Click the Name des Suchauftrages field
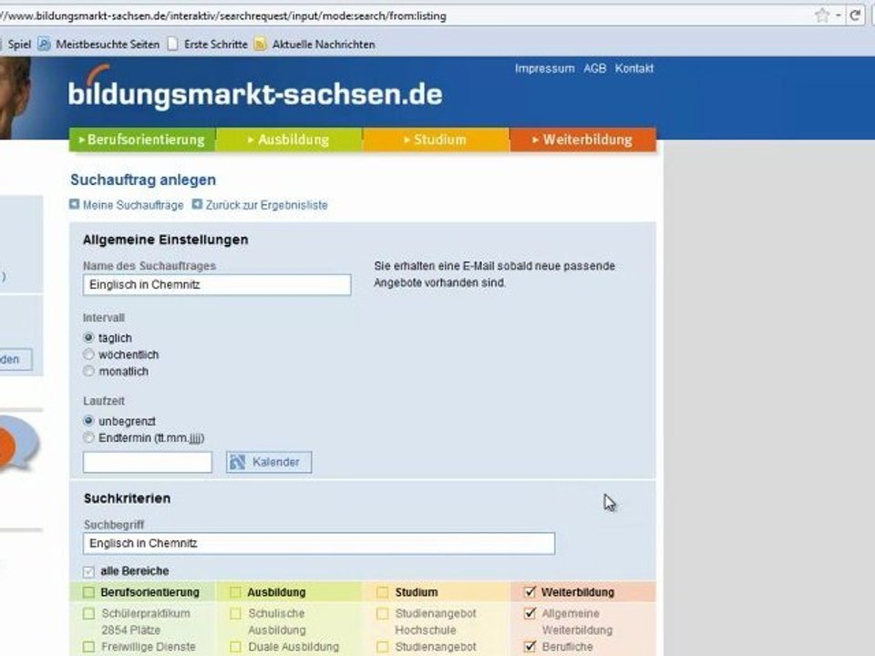875x656 pixels. tap(217, 284)
